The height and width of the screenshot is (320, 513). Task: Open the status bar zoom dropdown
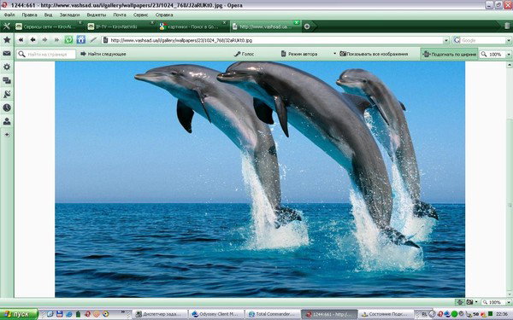(x=509, y=302)
